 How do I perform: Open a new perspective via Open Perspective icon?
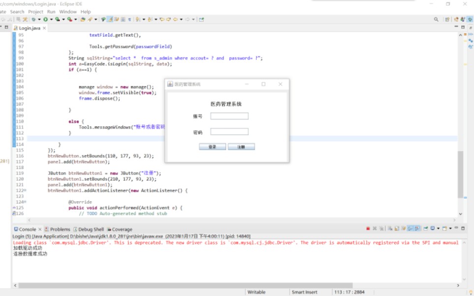(447, 20)
